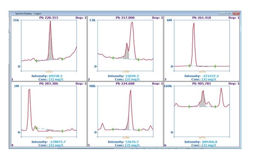Select left green background marker in Pb 224.688
255x165 pixels.
click(x=113, y=129)
